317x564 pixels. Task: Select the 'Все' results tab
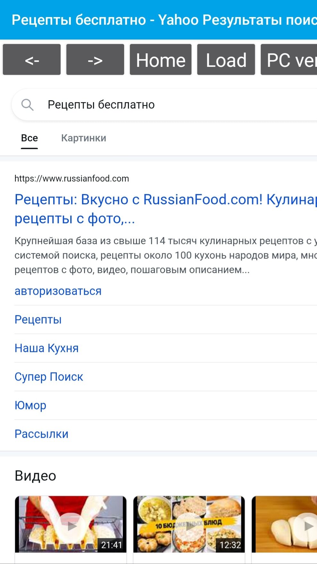pos(30,138)
